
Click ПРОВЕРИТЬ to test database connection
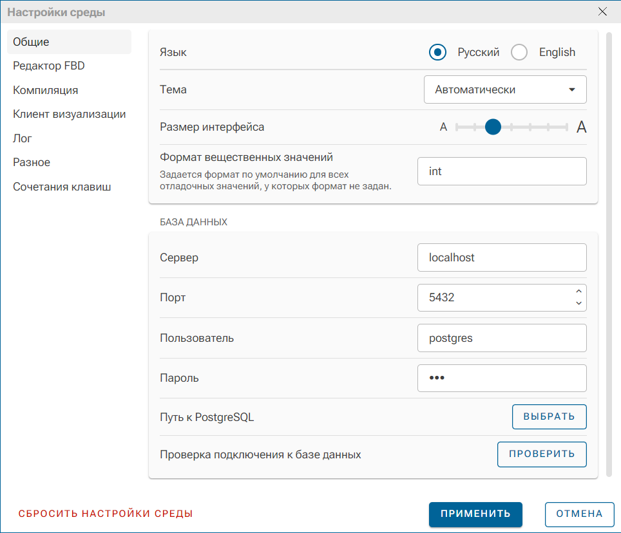click(542, 454)
